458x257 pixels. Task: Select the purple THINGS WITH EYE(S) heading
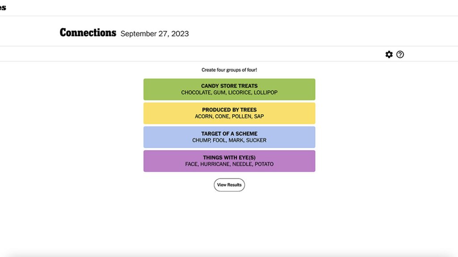point(229,158)
